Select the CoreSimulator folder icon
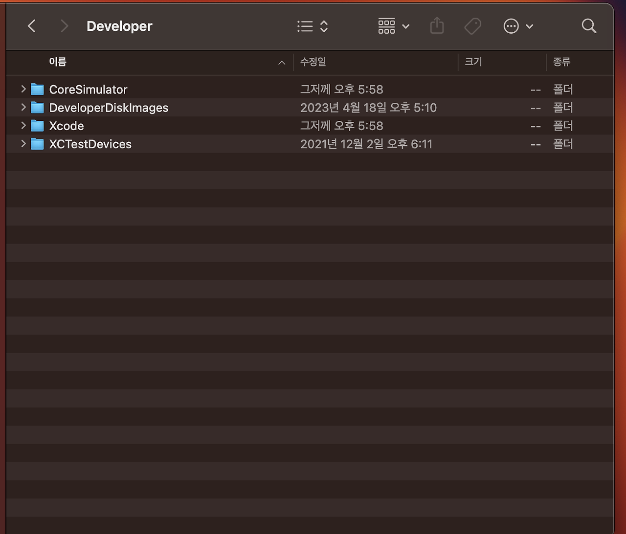 tap(37, 89)
